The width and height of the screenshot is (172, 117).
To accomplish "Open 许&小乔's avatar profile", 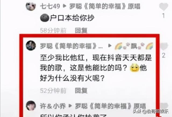I will coord(31,105).
